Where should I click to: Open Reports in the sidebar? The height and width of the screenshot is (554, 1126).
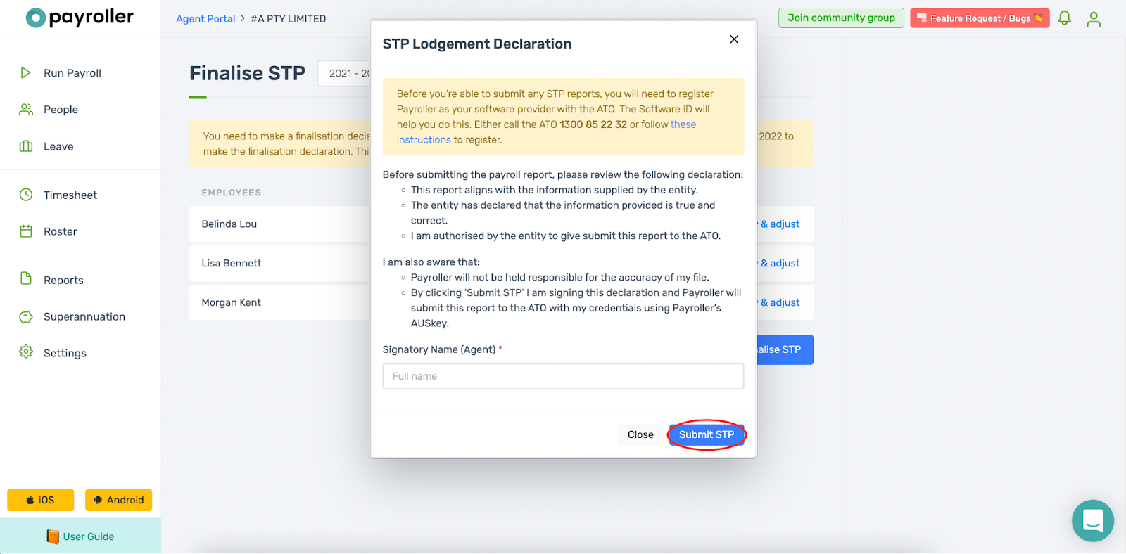tap(63, 280)
